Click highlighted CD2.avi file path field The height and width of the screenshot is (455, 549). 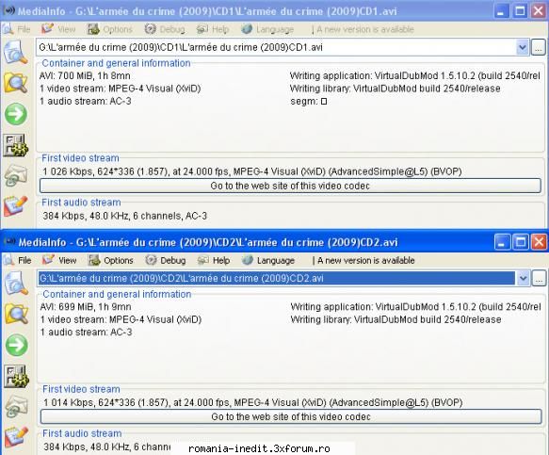pyautogui.click(x=277, y=279)
